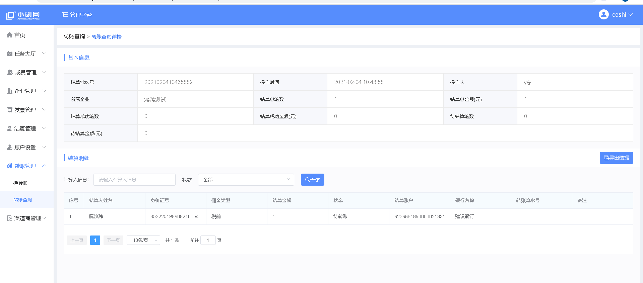The height and width of the screenshot is (283, 643).
Task: Click the 发票管理 invoice icon
Action: [x=10, y=110]
